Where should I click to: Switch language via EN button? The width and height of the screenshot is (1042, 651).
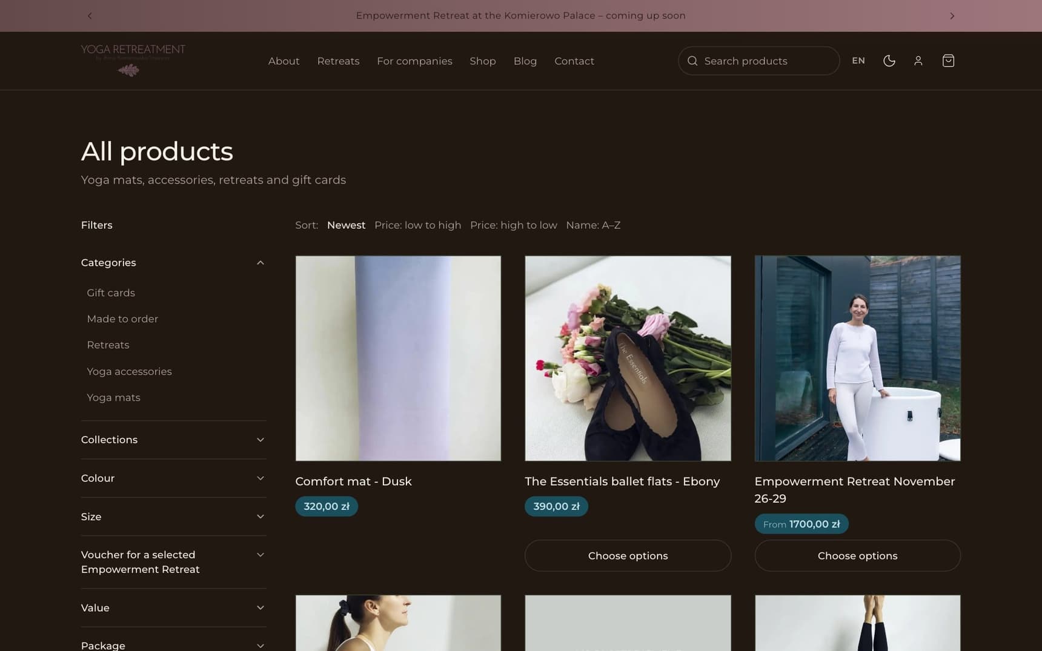[858, 61]
